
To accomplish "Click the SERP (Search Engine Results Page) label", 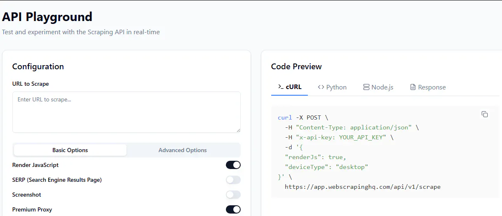I will [x=57, y=180].
